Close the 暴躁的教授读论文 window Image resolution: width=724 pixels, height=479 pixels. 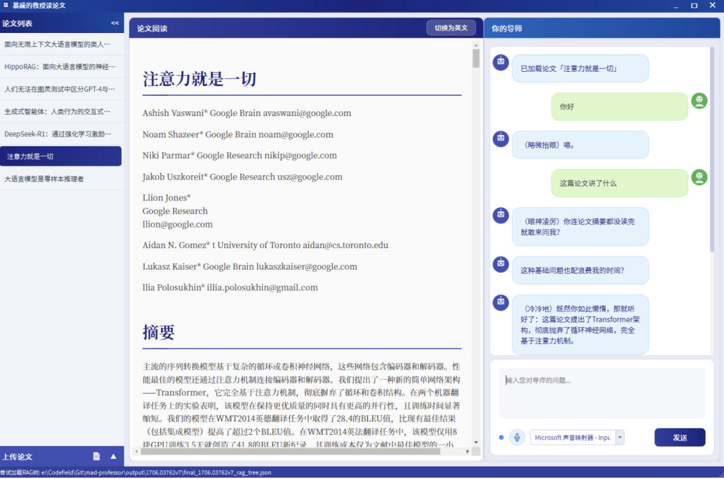click(713, 5)
